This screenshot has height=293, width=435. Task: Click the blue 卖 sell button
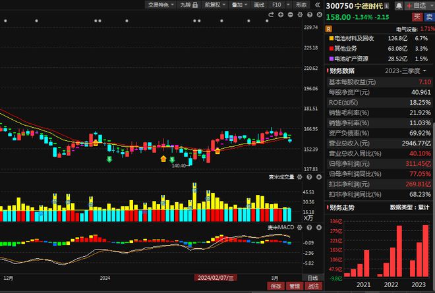click(429, 17)
